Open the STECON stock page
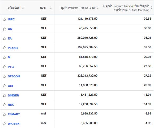The width and height of the screenshot is (154, 128). tap(14, 76)
